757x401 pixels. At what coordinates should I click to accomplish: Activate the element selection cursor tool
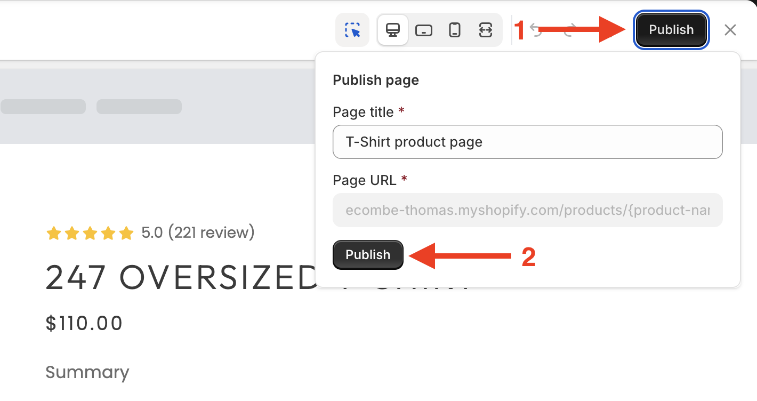(x=352, y=30)
